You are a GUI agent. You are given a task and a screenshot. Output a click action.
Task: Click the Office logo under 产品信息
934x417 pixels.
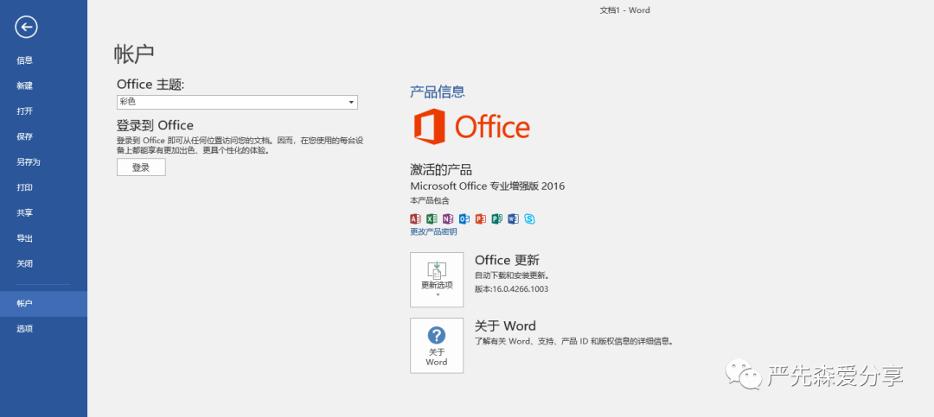tap(472, 127)
